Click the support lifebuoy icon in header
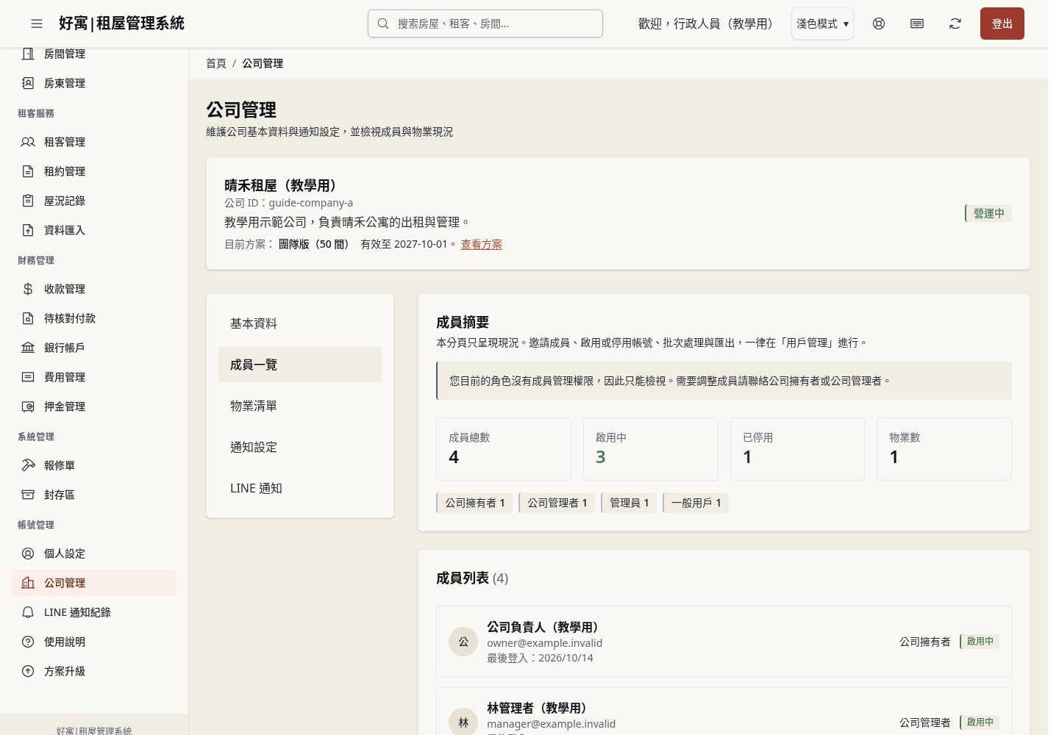Viewport: 1059px width, 735px height. (x=879, y=24)
